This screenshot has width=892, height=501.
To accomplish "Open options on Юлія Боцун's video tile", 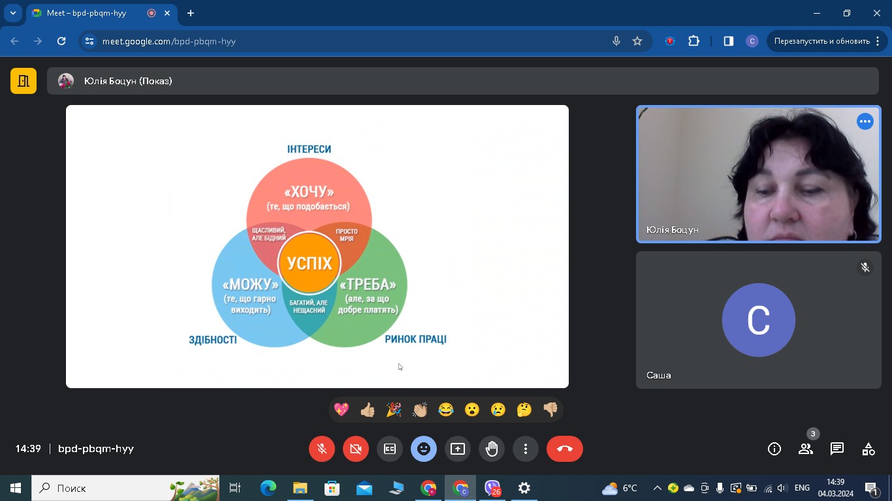I will [x=865, y=121].
